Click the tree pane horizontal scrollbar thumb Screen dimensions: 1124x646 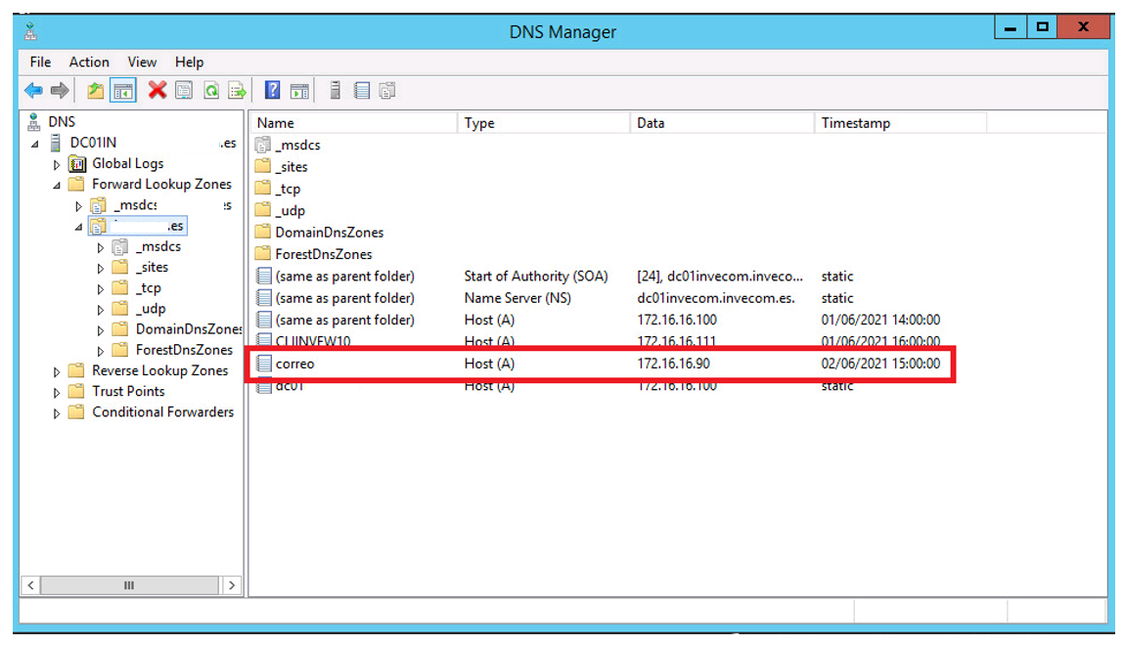tap(129, 585)
